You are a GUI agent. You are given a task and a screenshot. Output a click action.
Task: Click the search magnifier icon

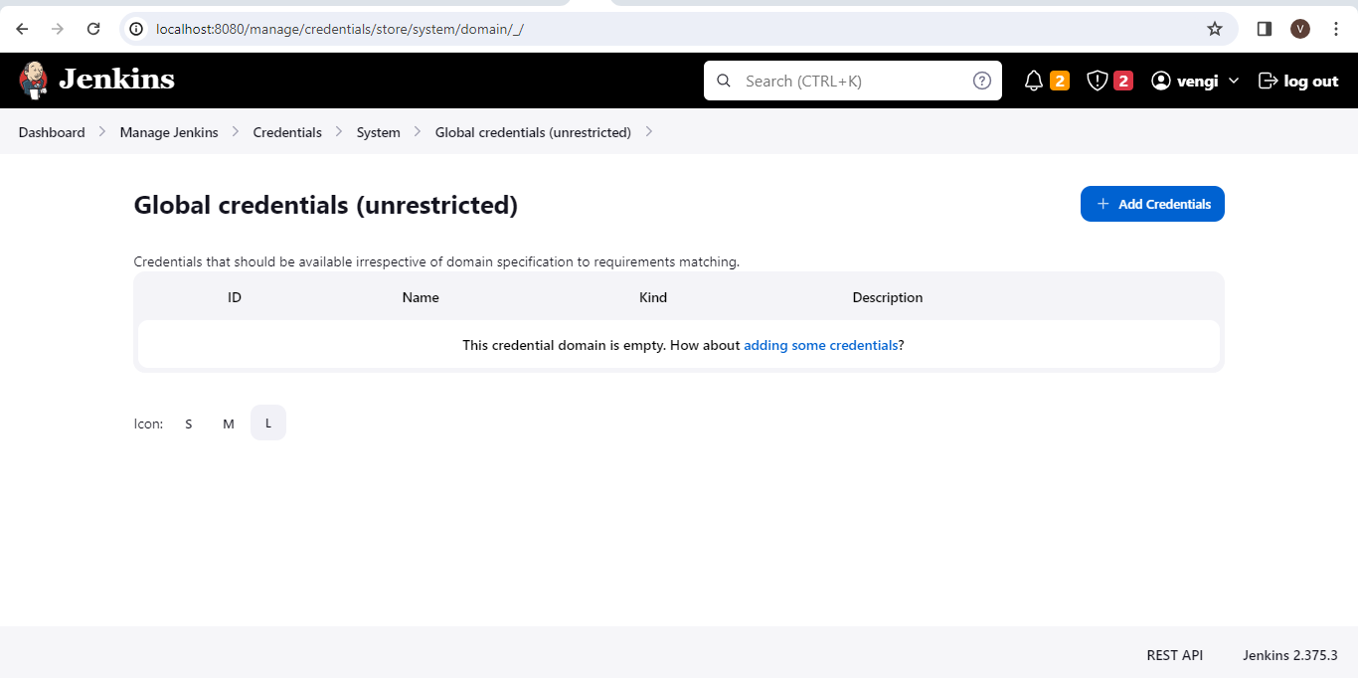coord(724,81)
